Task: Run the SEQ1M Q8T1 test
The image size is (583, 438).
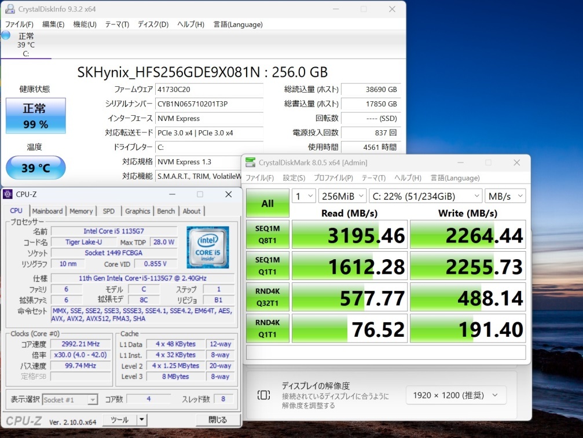Action: (267, 234)
